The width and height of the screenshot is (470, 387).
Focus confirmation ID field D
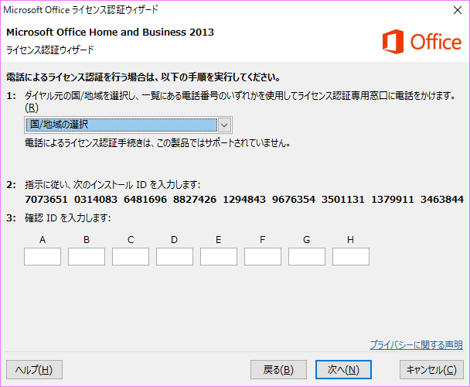175,256
